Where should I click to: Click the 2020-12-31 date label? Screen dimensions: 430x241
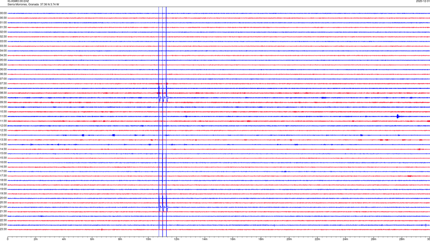click(423, 1)
